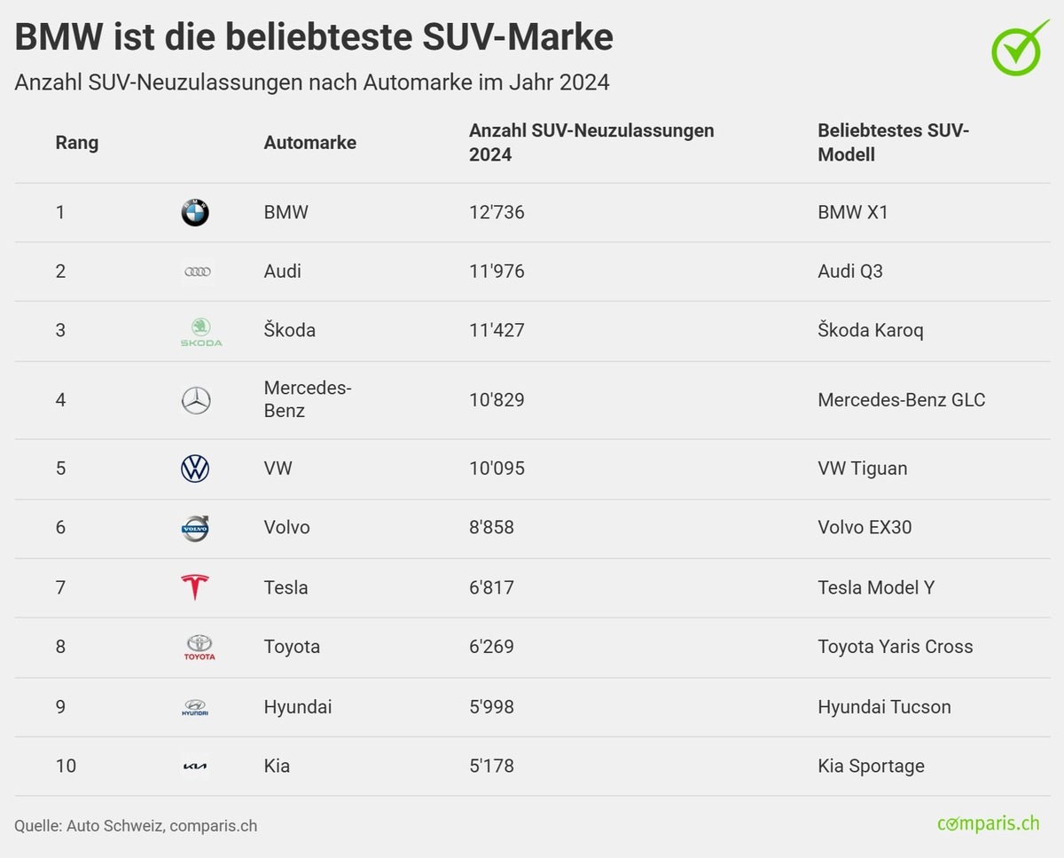Click the red Tesla logo
Image resolution: width=1064 pixels, height=858 pixels.
195,587
